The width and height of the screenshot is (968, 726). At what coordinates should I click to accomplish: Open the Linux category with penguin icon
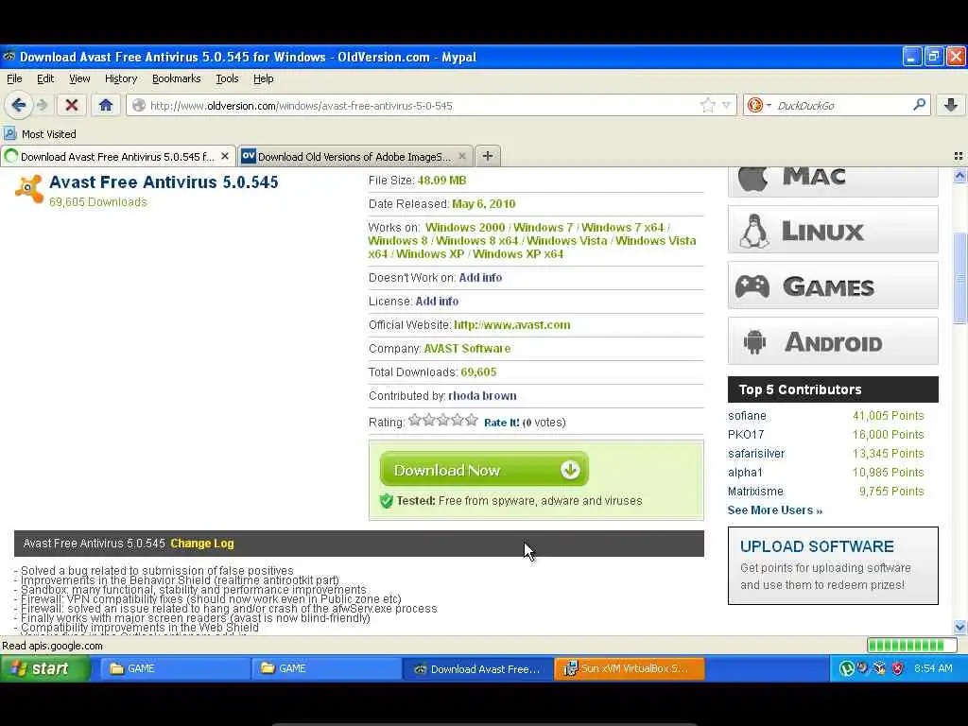[833, 230]
